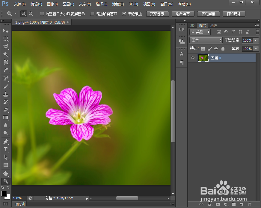Screen dimensions: 261x208
Task: Open the 不透明度 slider dropdown arrow
Action: pos(256,40)
